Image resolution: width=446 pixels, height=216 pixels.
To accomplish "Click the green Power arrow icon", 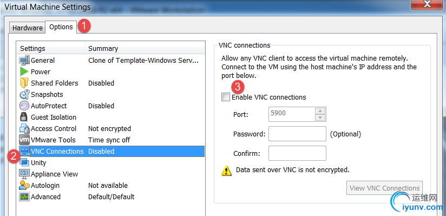I will pos(24,71).
